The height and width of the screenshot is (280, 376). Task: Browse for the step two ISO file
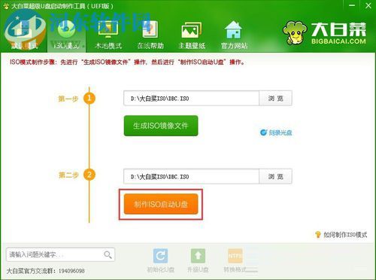coord(275,176)
